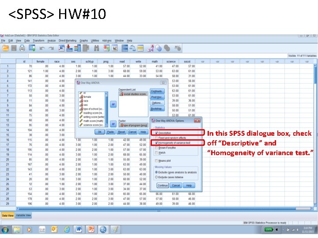Open Outlook from the taskbar
The height and width of the screenshot is (238, 318).
click(54, 230)
